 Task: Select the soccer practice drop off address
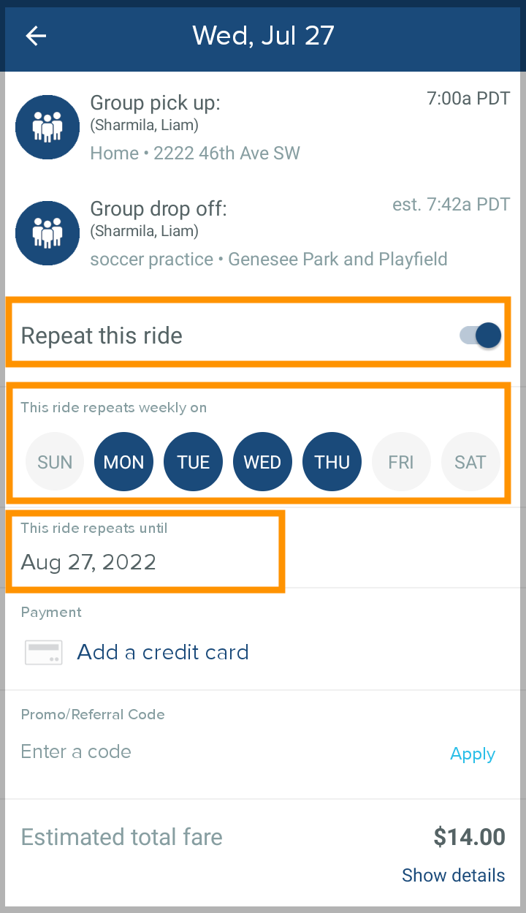pyautogui.click(x=269, y=259)
